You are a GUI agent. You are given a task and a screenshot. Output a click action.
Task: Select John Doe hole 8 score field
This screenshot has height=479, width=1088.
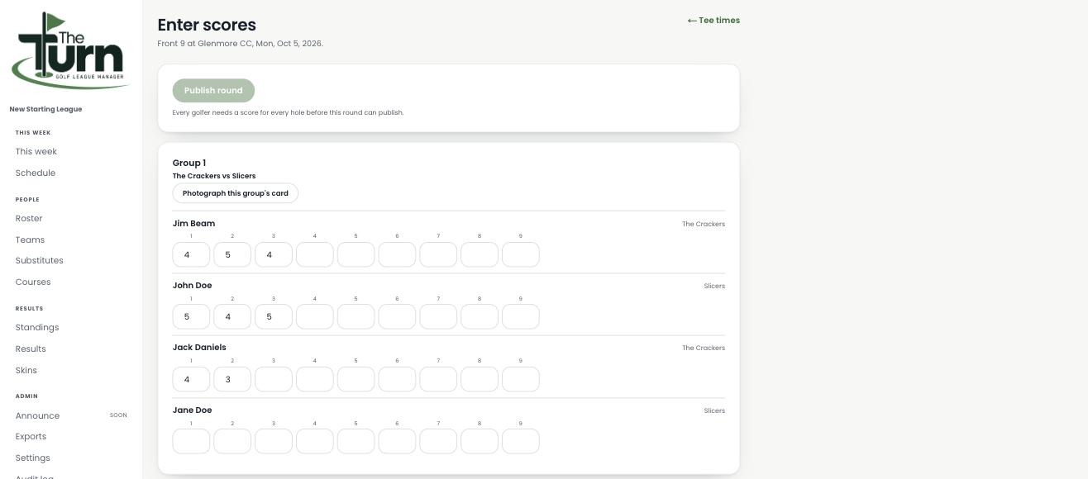pos(480,316)
